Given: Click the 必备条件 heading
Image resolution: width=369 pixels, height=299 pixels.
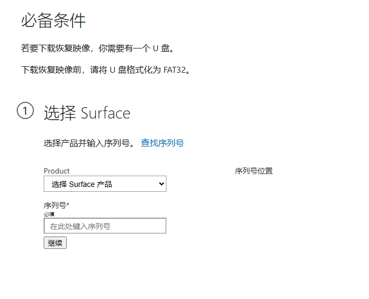Looking at the screenshot, I should point(53,20).
